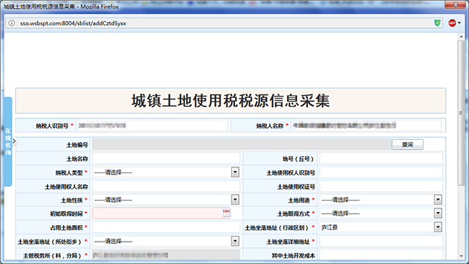Open the ABP dropdown arrow

[459, 23]
